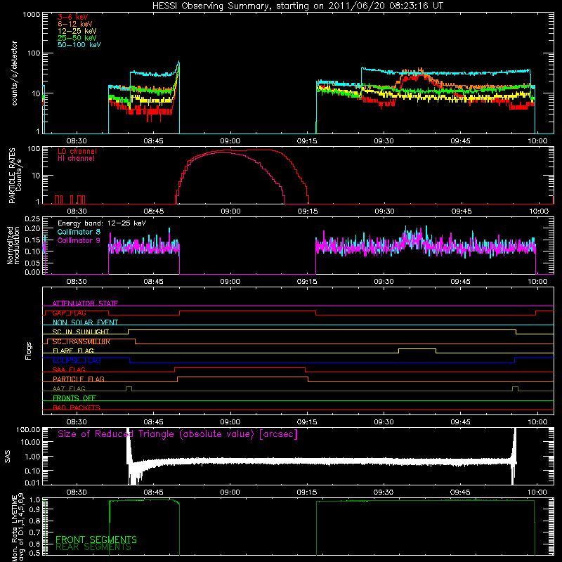Click the 0.25 tick on modulation axis
The width and height of the screenshot is (562, 562).
pyautogui.click(x=32, y=218)
